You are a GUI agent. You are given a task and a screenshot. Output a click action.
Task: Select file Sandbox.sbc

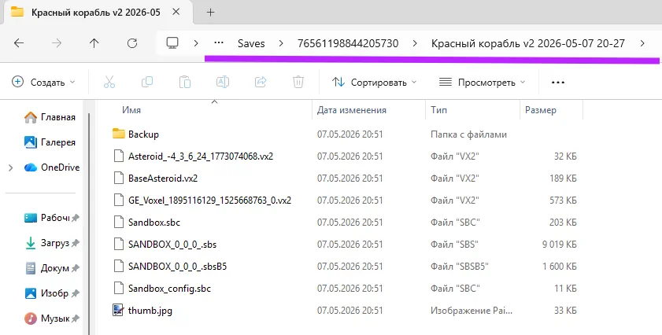tap(154, 222)
